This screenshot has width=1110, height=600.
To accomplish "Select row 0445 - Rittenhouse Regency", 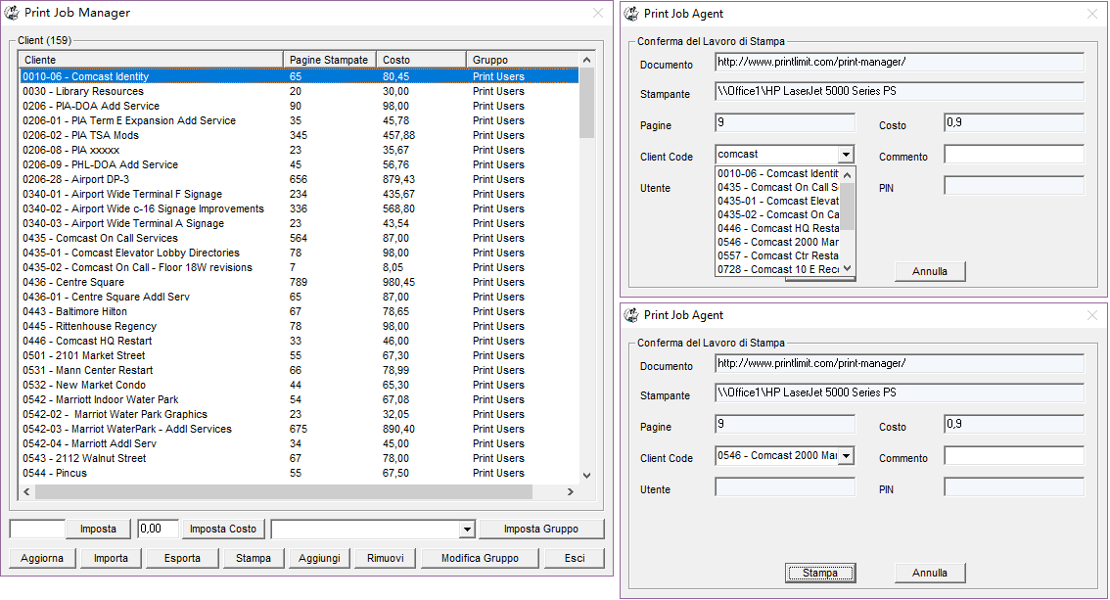I will [299, 326].
